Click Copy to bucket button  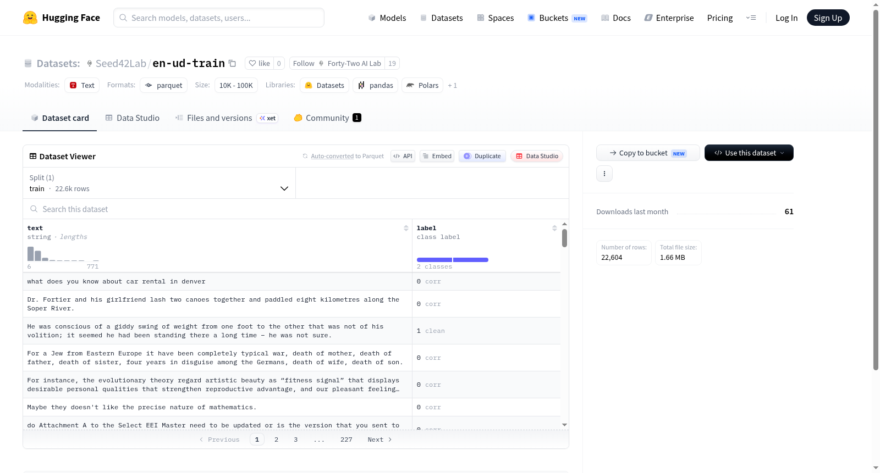tap(648, 153)
